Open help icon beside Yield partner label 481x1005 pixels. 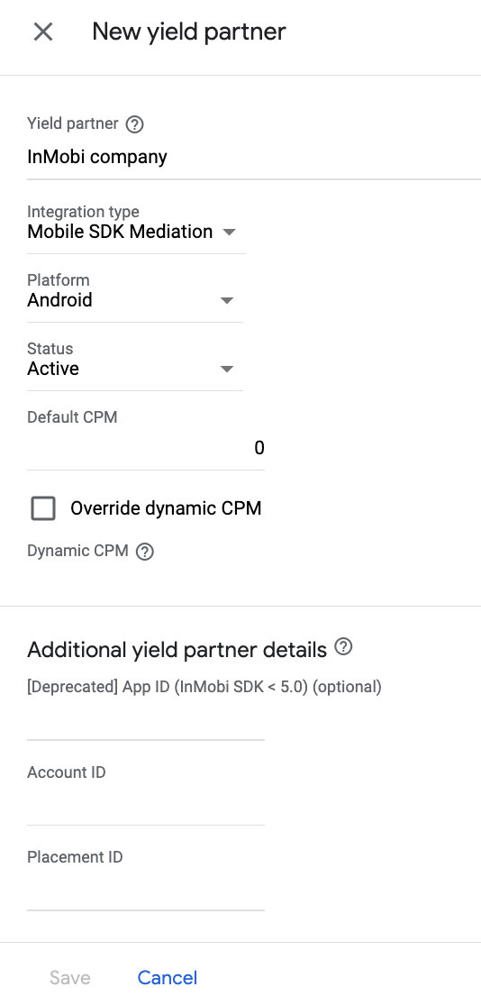(x=134, y=124)
